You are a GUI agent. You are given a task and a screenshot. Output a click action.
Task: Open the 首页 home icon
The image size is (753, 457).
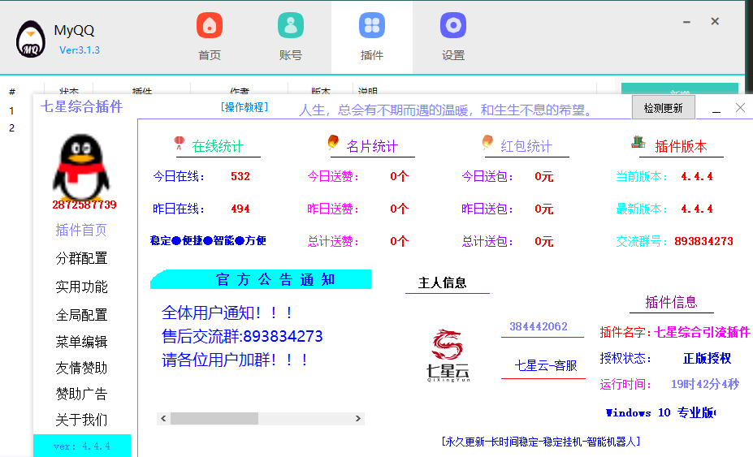(x=210, y=25)
